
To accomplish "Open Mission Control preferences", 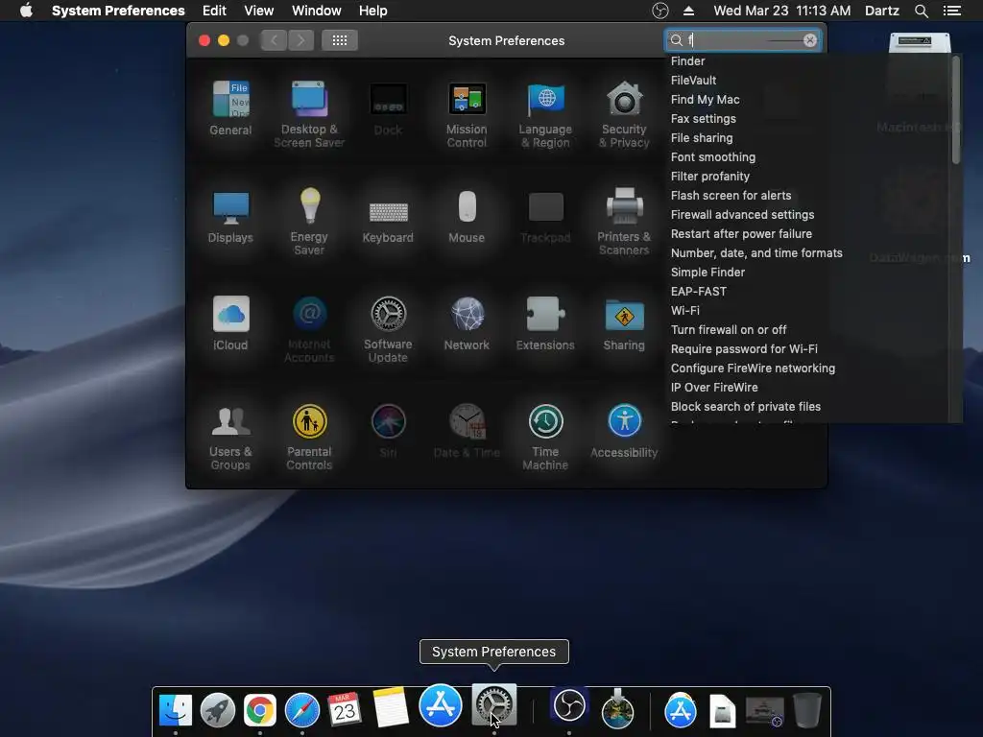I will (x=467, y=114).
